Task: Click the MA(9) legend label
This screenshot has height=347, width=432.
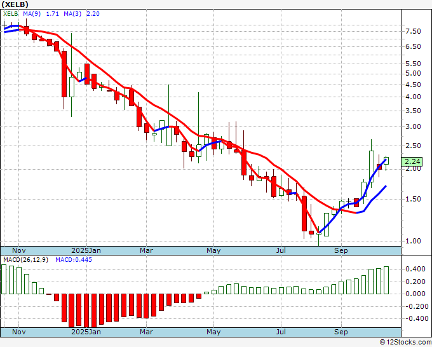Action: point(32,14)
